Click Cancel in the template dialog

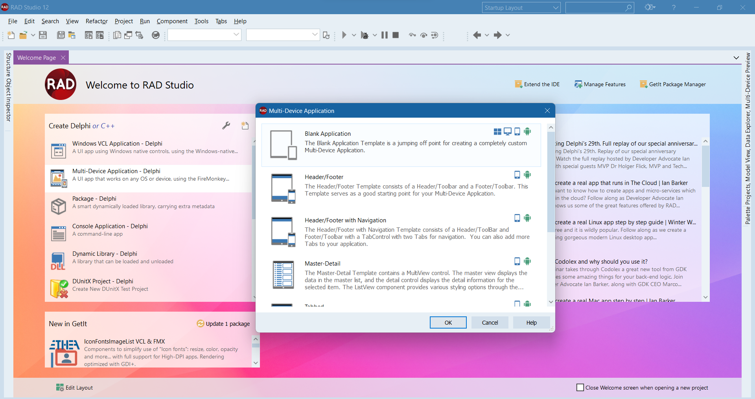click(x=490, y=323)
